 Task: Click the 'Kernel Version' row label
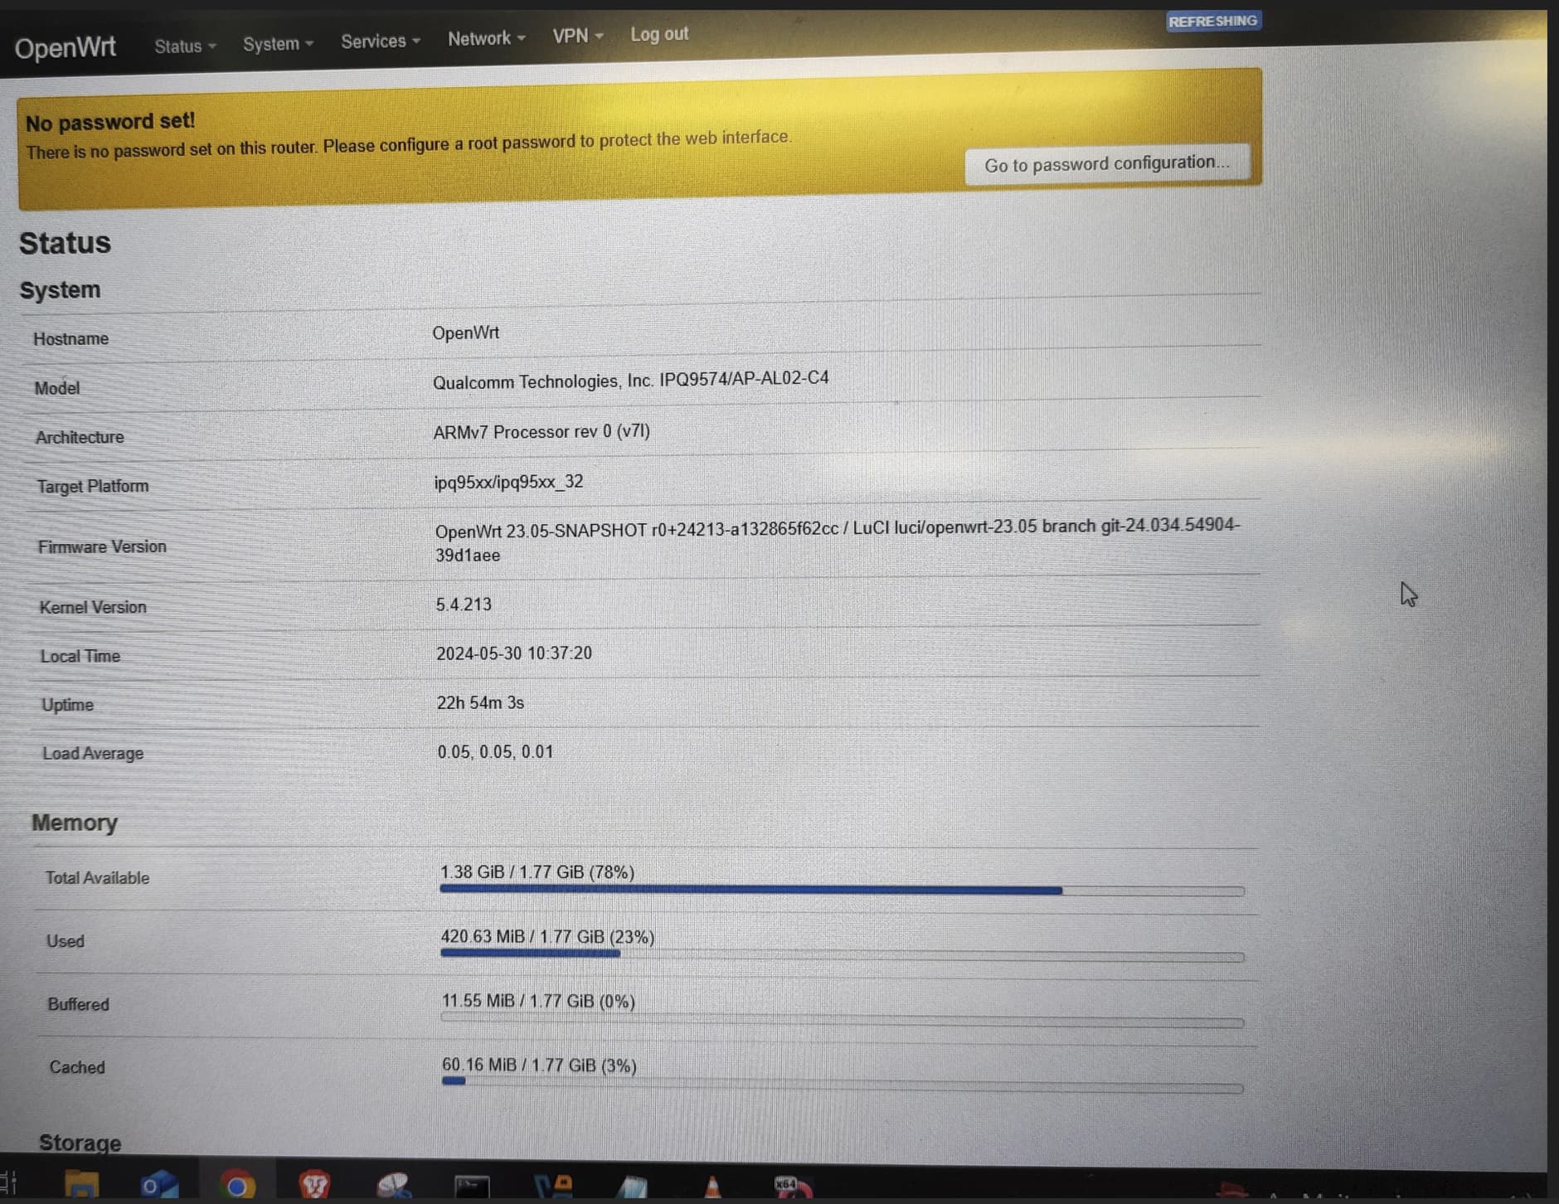click(x=93, y=607)
